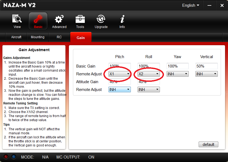The width and height of the screenshot is (228, 162).
Task: Go to the RC tab
Action: coord(59,37)
